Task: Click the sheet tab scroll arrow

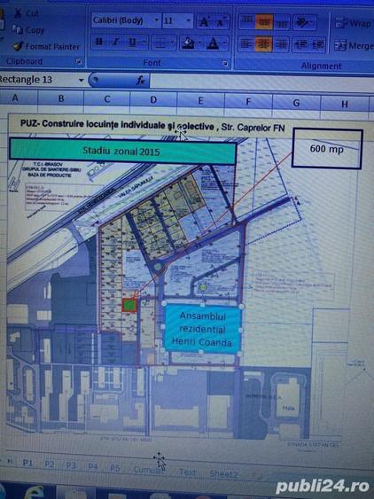Action: (10, 461)
